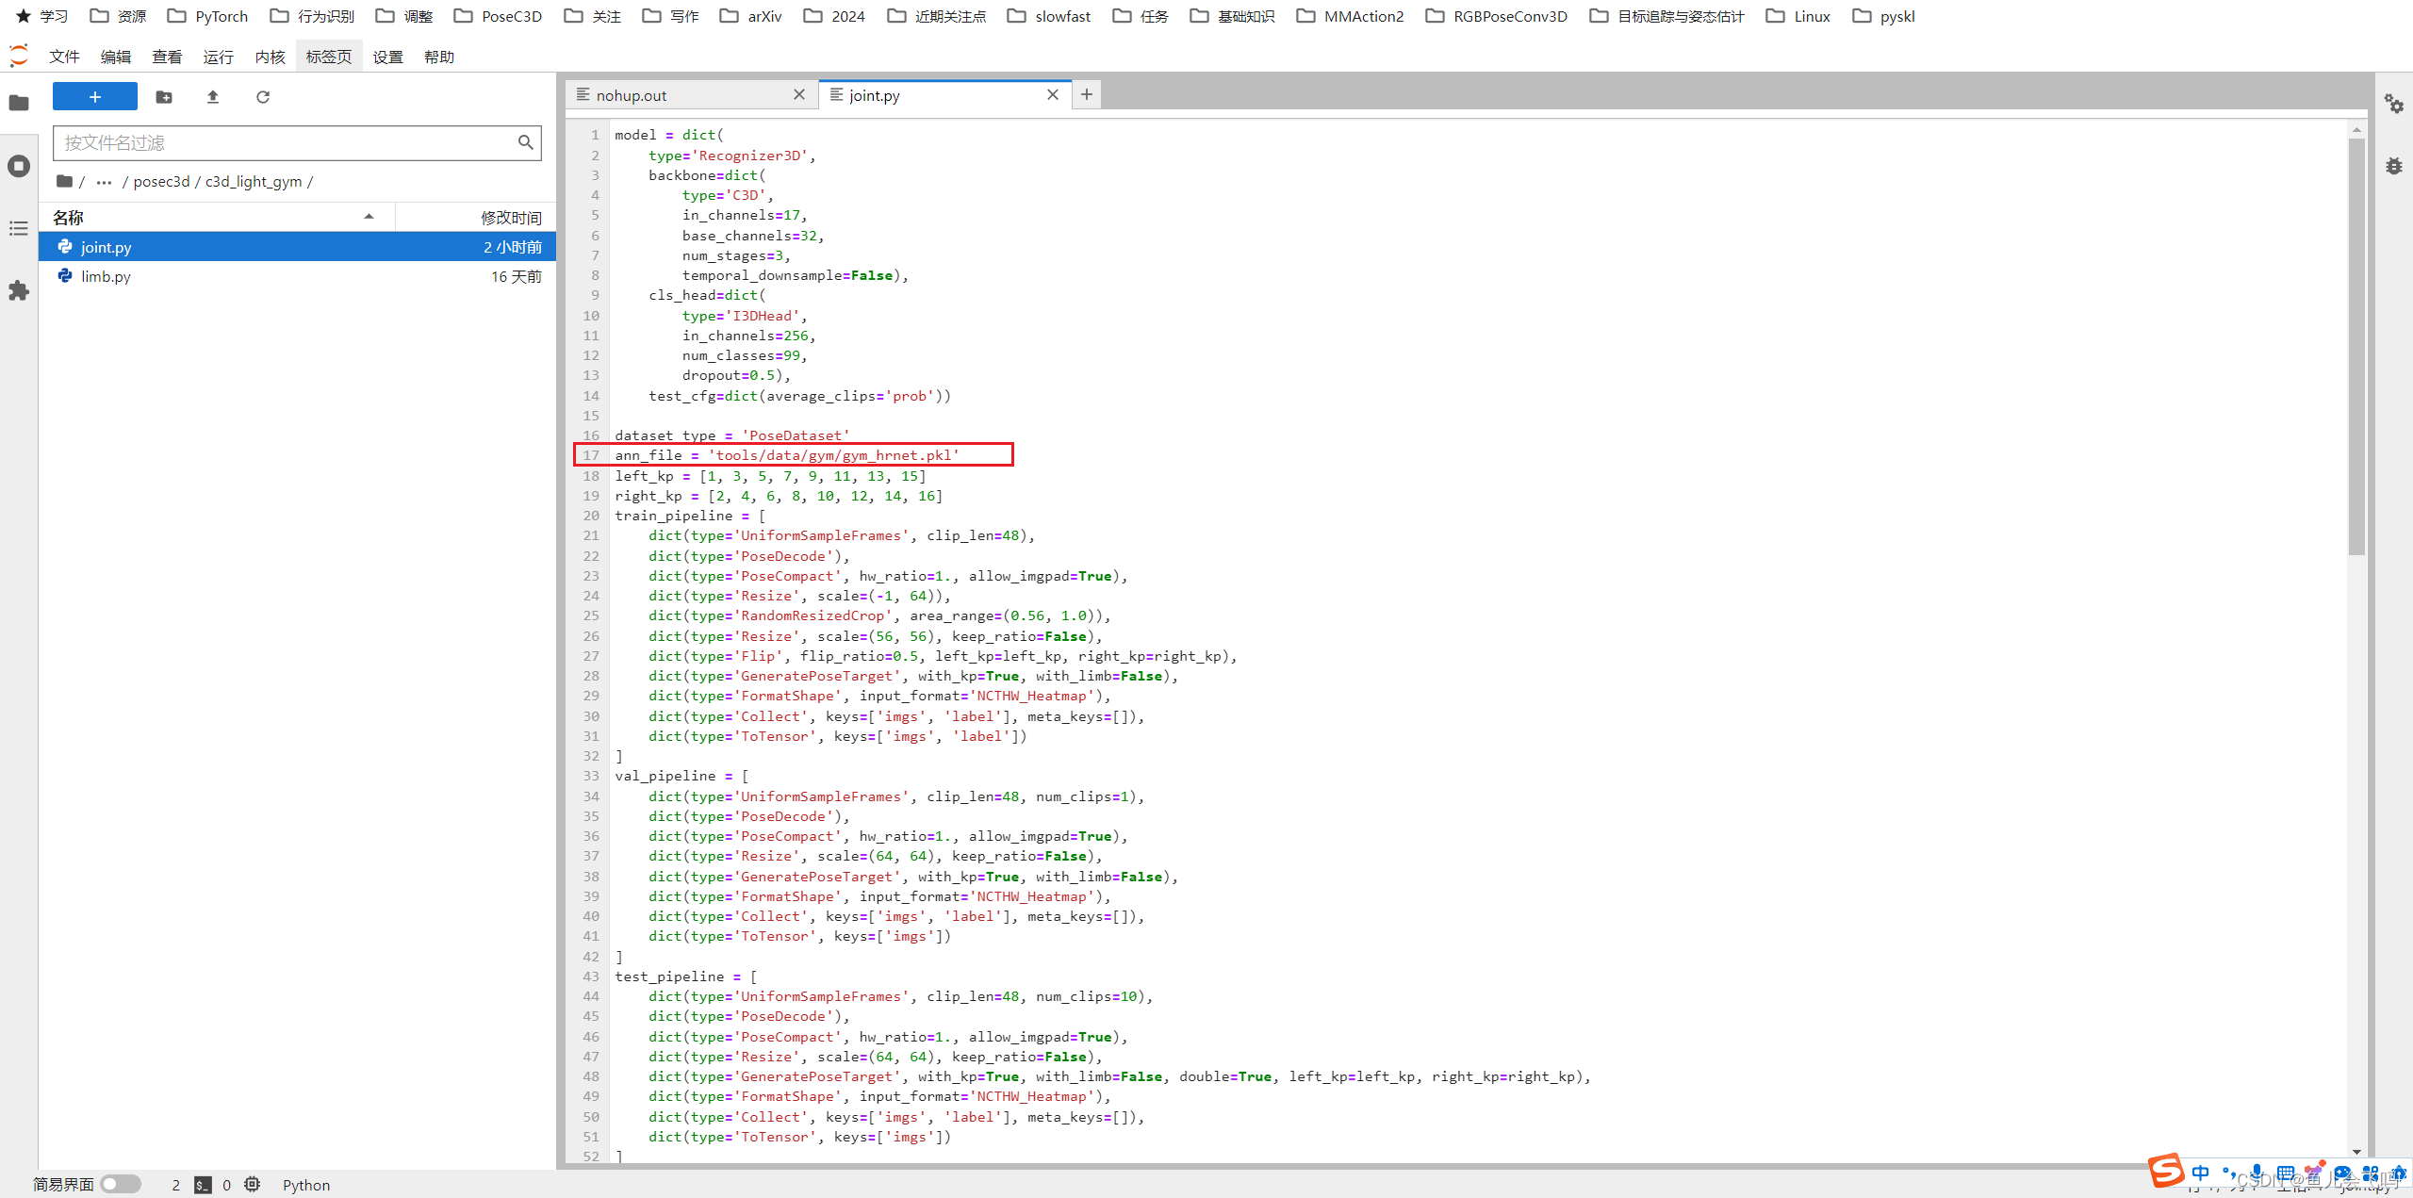Viewport: 2413px width, 1198px height.
Task: Switch to the nohup.out tab
Action: [632, 94]
